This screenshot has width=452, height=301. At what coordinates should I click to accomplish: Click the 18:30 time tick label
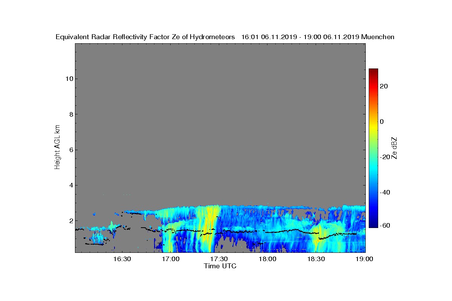pos(316,259)
